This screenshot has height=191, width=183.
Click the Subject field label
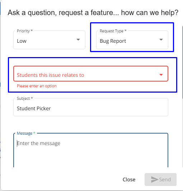click(25, 98)
